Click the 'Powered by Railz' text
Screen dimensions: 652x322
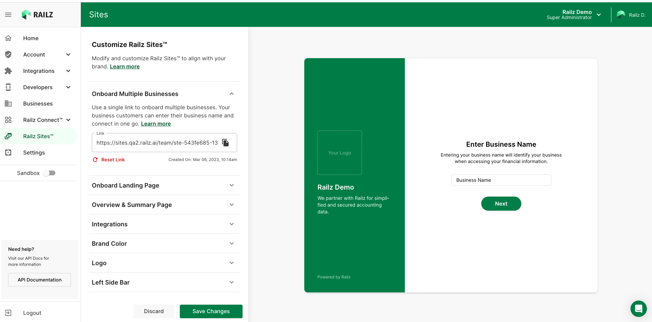tap(334, 277)
